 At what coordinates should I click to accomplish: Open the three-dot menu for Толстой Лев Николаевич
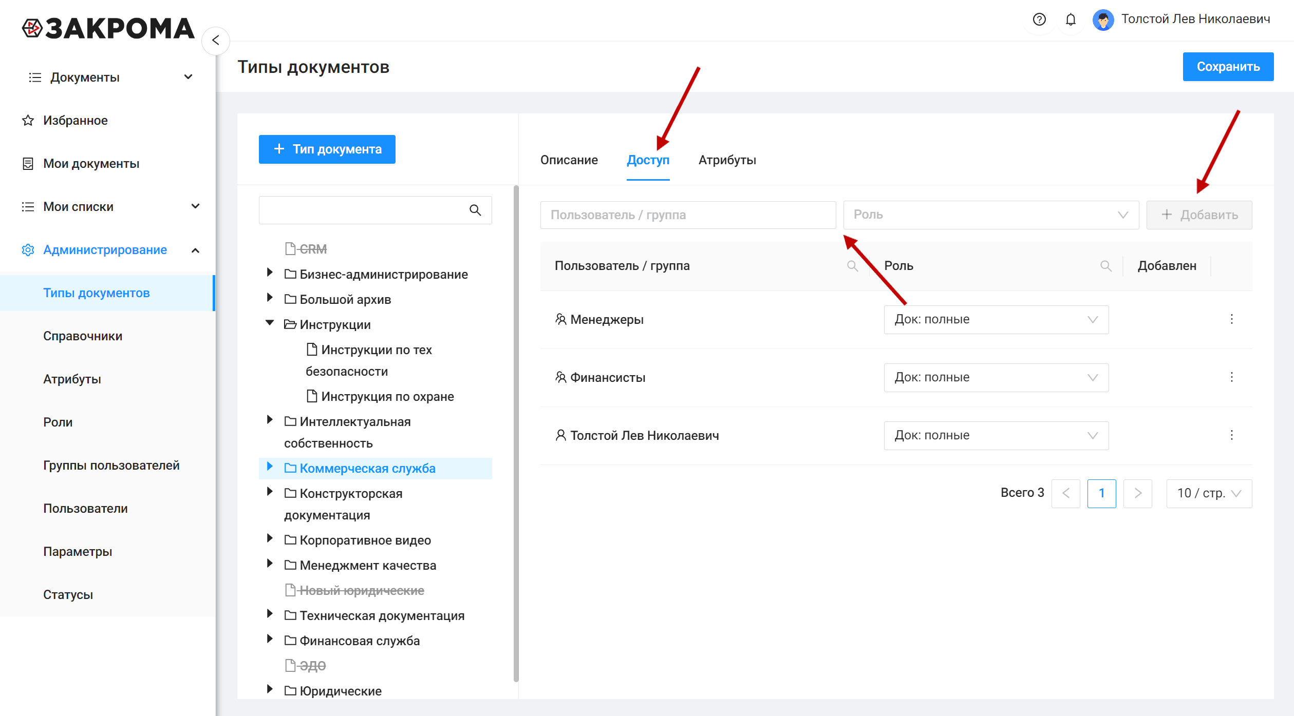(1231, 435)
